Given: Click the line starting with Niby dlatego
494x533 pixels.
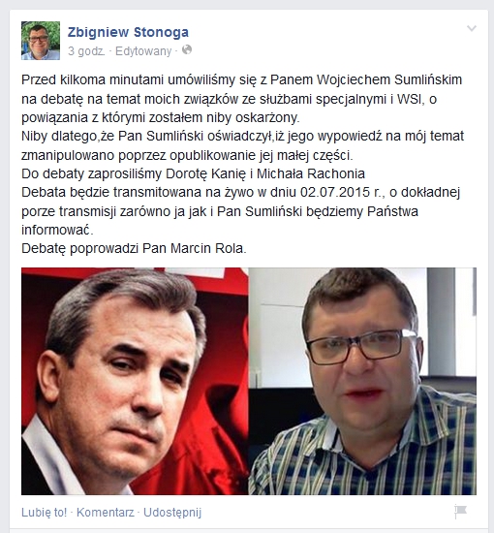Looking at the screenshot, I should (242, 137).
